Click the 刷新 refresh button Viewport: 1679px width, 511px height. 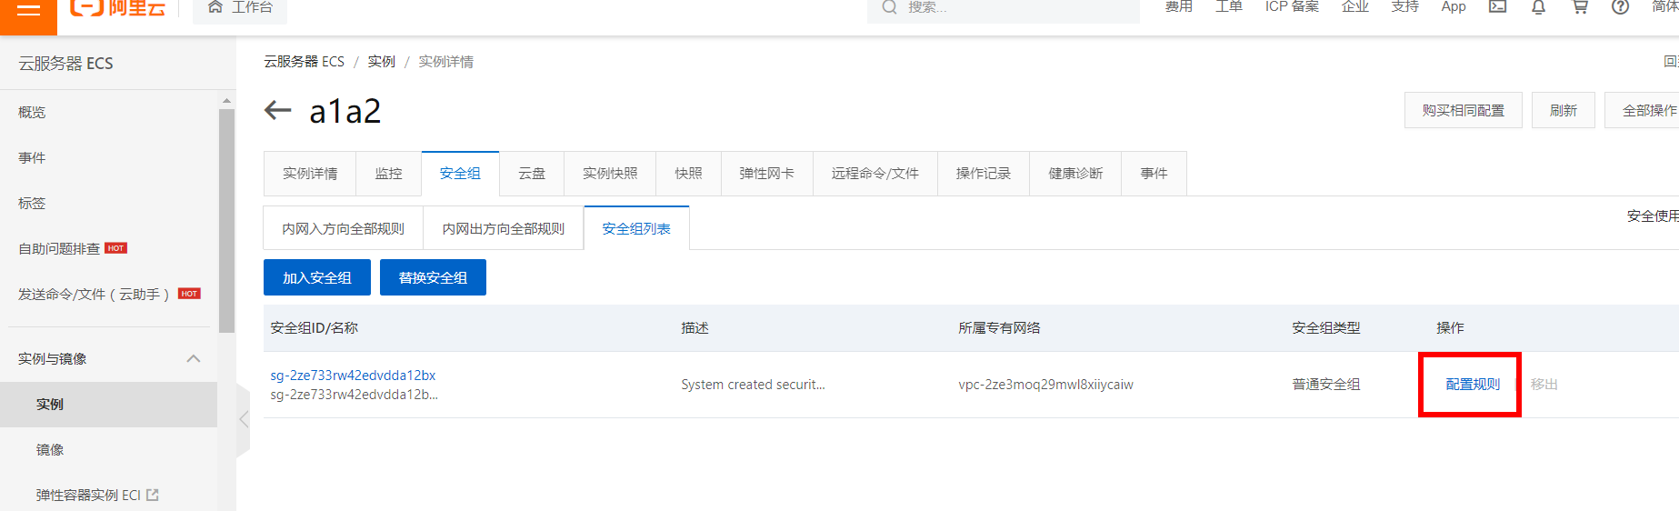pos(1563,110)
